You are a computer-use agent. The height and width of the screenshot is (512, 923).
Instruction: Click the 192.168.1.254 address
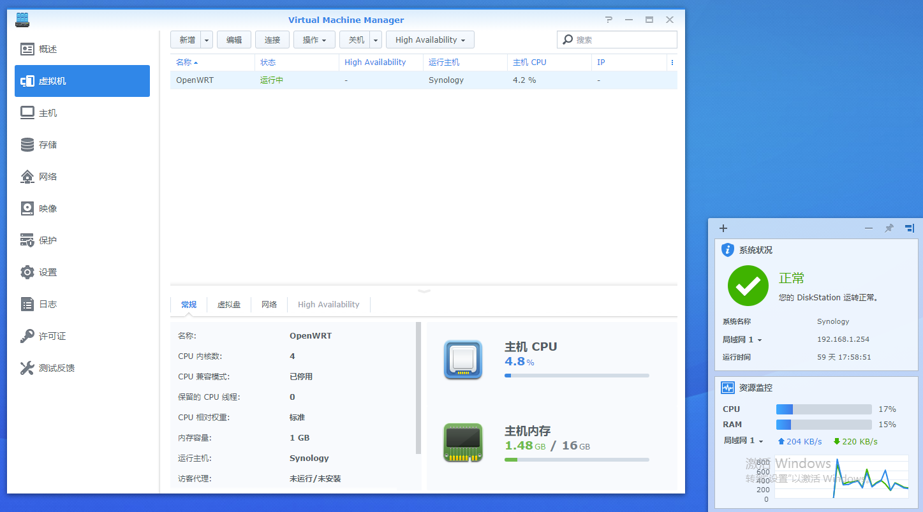click(843, 340)
